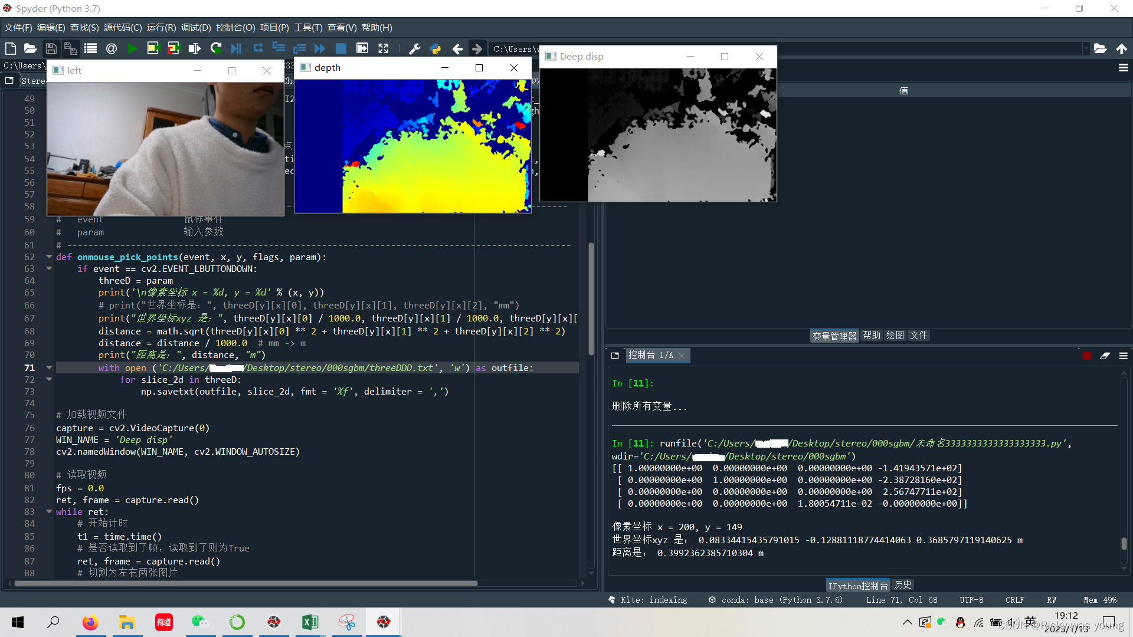Click conda: base environment status

coord(775,600)
